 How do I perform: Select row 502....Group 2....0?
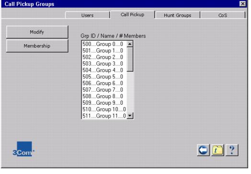tap(104, 57)
